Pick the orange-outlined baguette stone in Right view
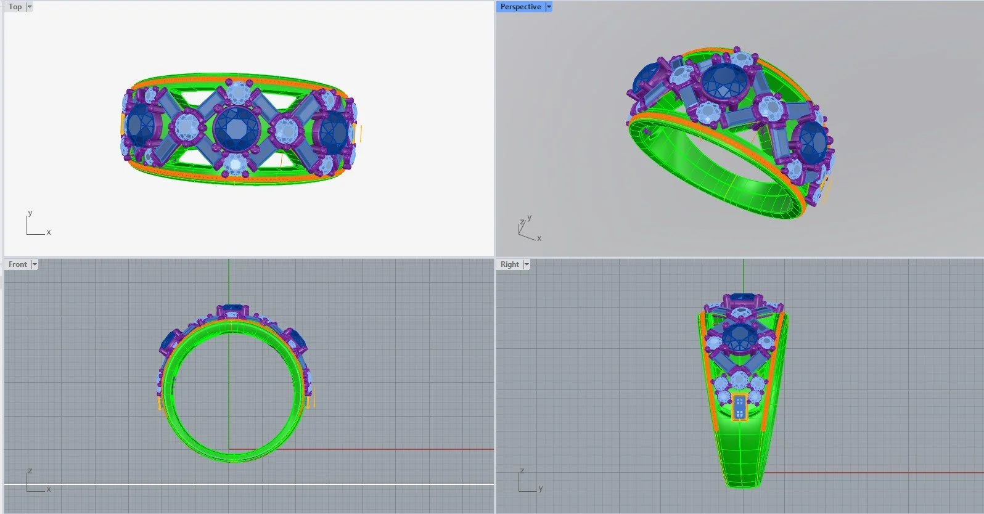Viewport: 984px width, 514px height. tap(740, 407)
